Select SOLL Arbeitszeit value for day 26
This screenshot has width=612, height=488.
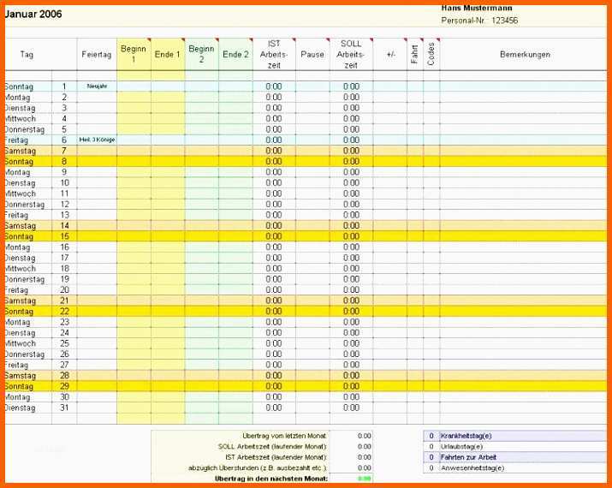coord(351,354)
